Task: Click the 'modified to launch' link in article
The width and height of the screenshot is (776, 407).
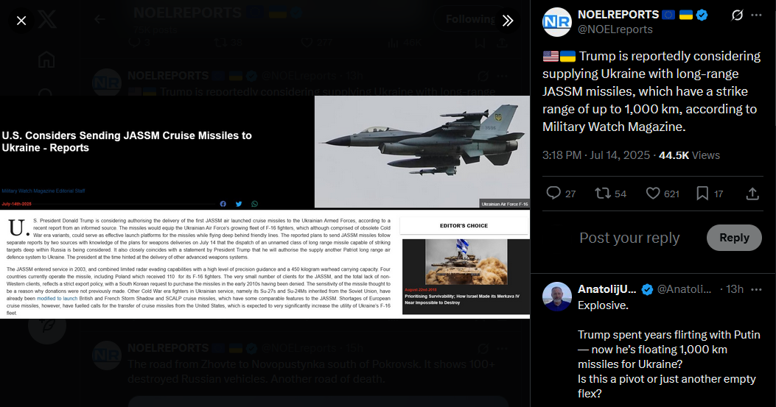Action: (57, 299)
